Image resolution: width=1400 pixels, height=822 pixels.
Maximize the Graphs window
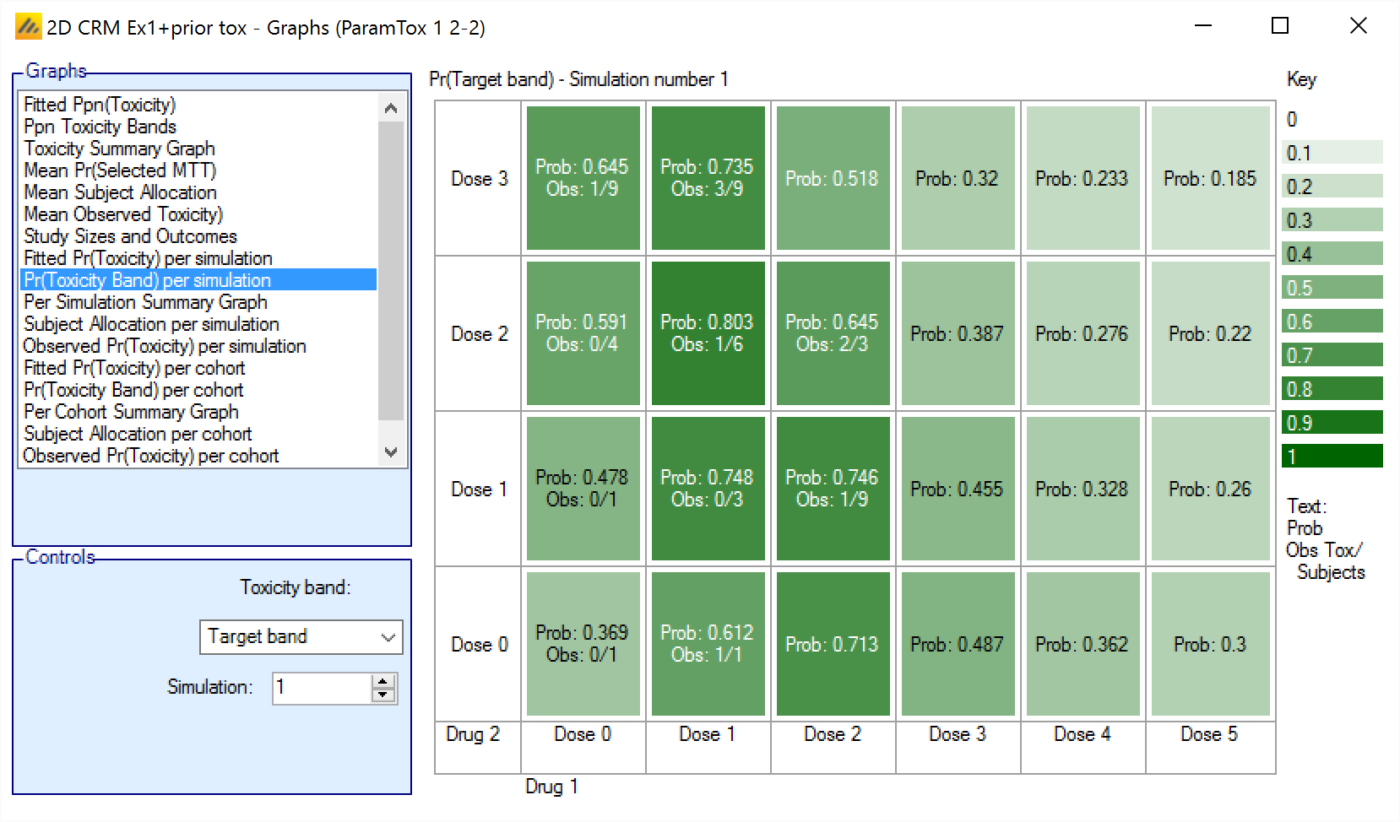click(1279, 26)
